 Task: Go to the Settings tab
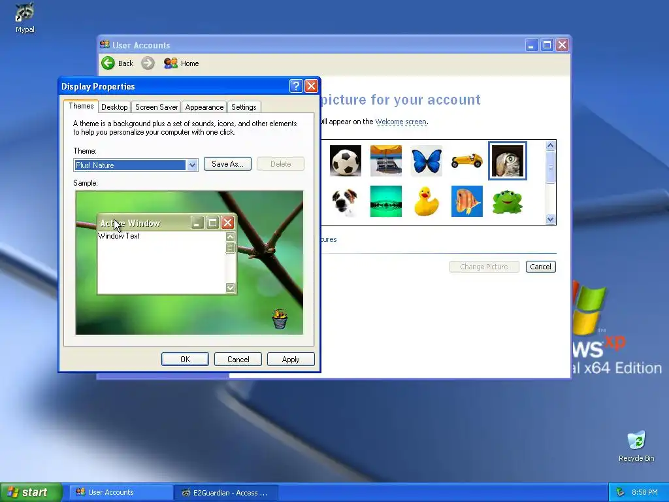(244, 107)
